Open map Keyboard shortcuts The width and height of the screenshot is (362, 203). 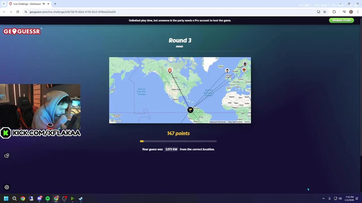click(x=217, y=122)
